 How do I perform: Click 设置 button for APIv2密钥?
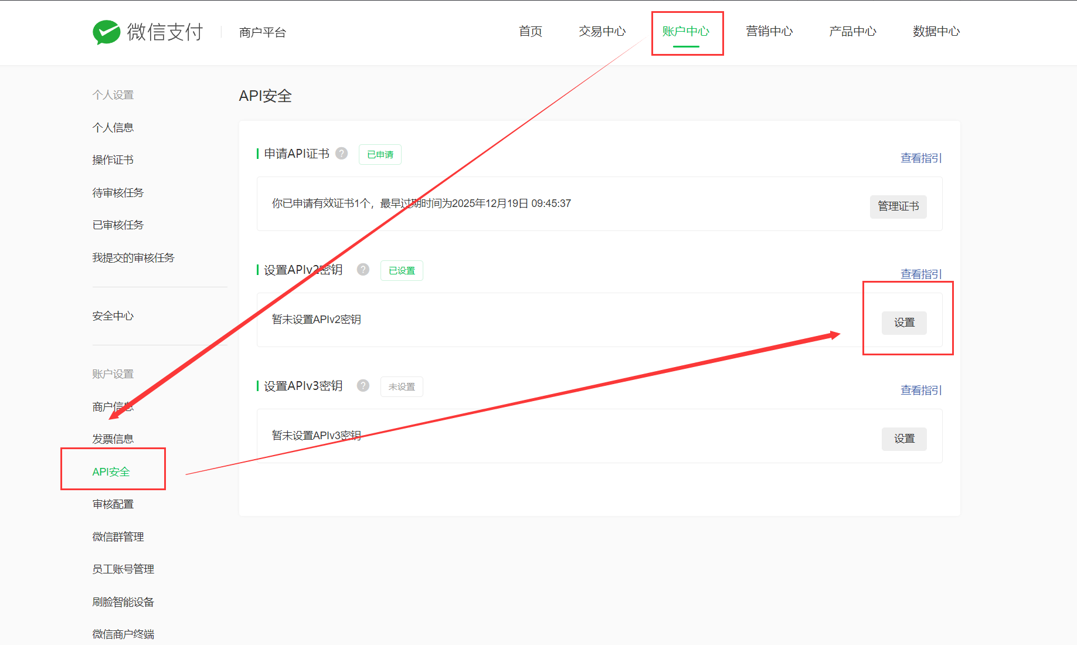(904, 322)
